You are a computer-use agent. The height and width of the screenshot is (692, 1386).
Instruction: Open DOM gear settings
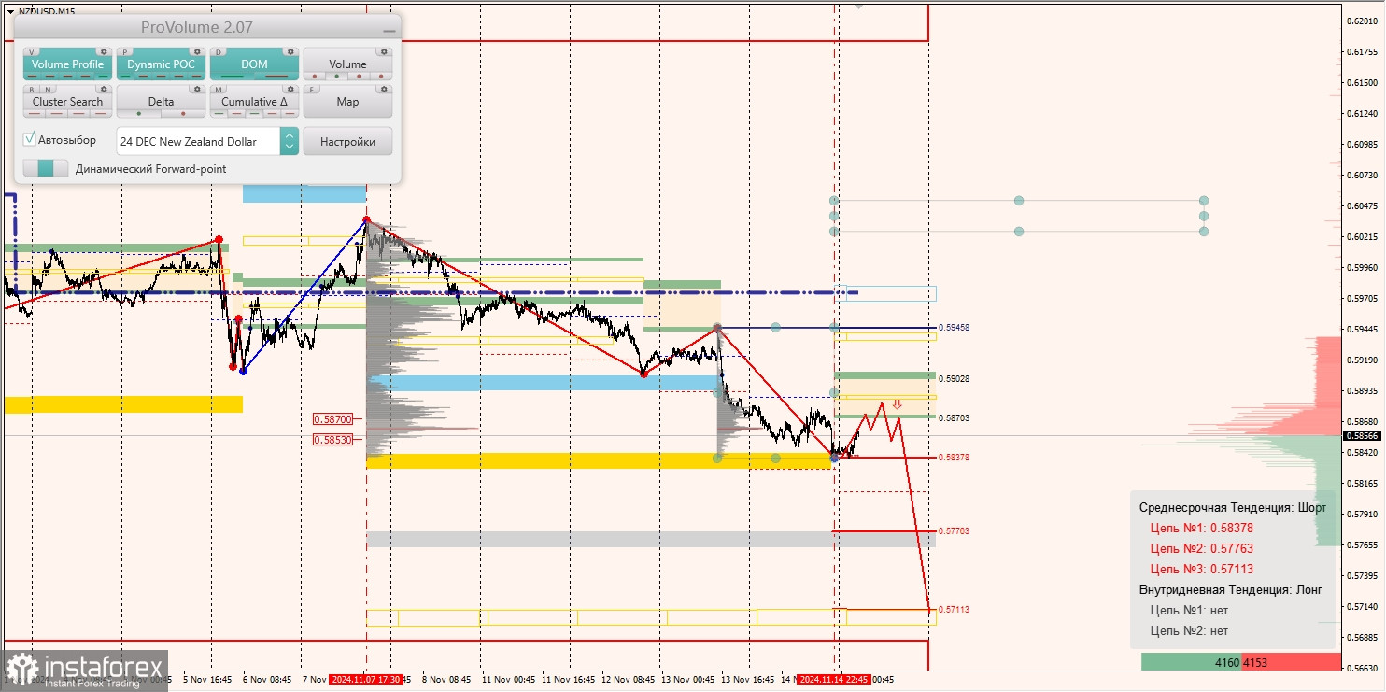(x=290, y=51)
